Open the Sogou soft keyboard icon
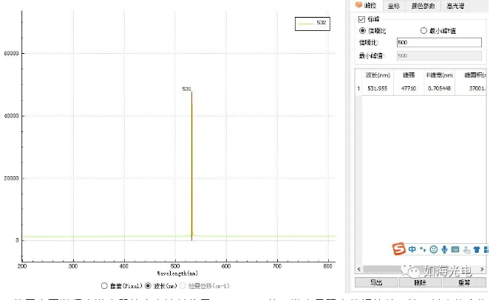The height and width of the screenshot is (300, 490). [x=455, y=249]
